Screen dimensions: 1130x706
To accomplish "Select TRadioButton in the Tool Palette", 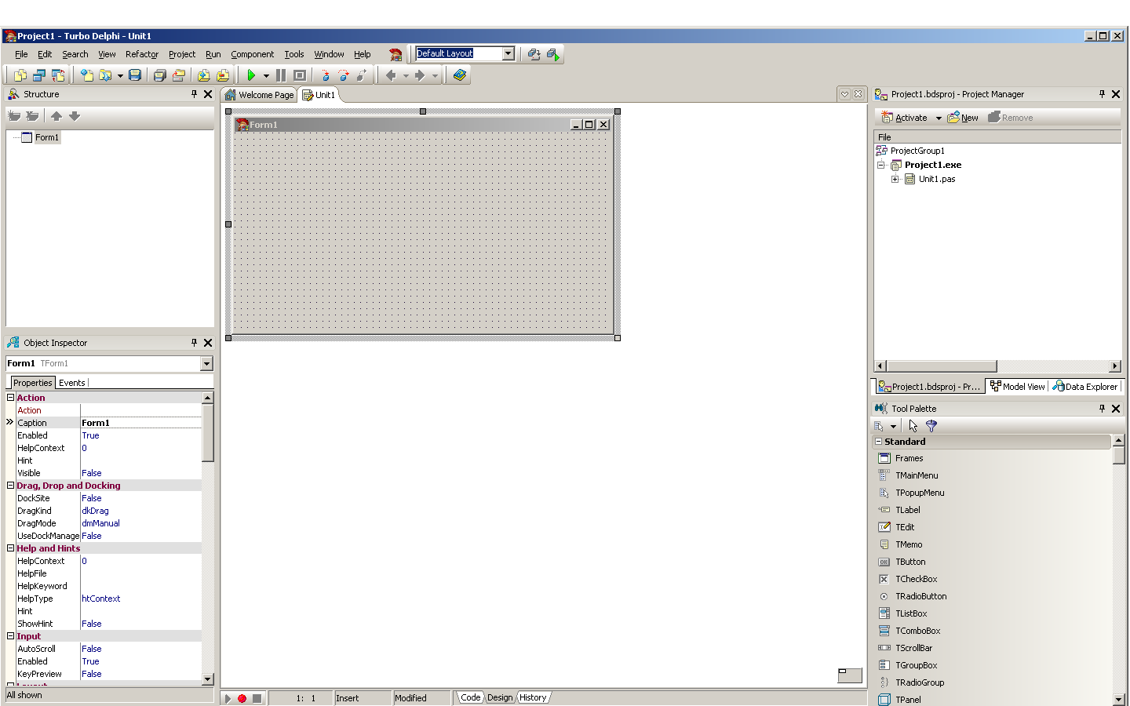I will point(920,596).
